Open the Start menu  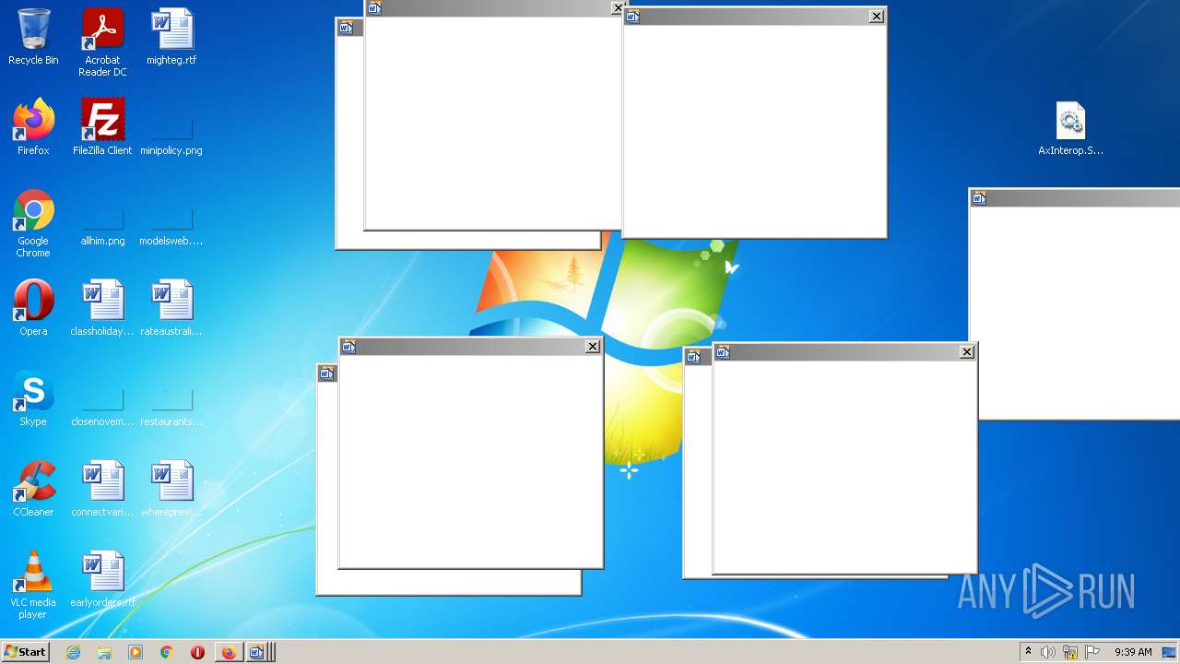click(25, 652)
